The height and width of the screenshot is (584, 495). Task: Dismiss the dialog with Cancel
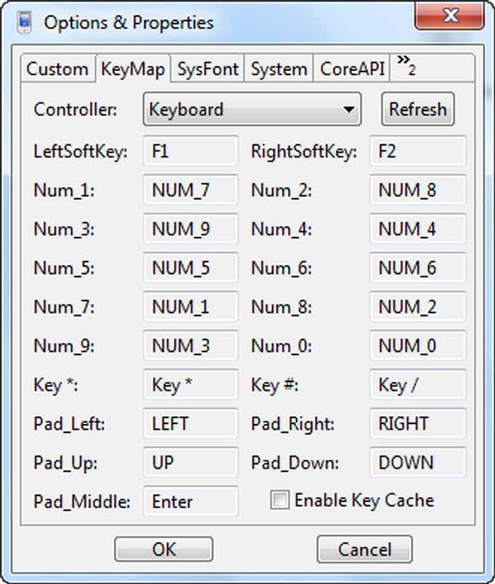(x=365, y=549)
